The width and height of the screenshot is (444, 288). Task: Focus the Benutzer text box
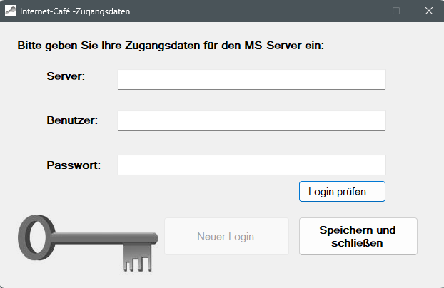251,120
